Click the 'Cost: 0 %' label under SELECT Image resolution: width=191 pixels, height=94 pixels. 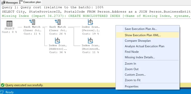[9, 32]
